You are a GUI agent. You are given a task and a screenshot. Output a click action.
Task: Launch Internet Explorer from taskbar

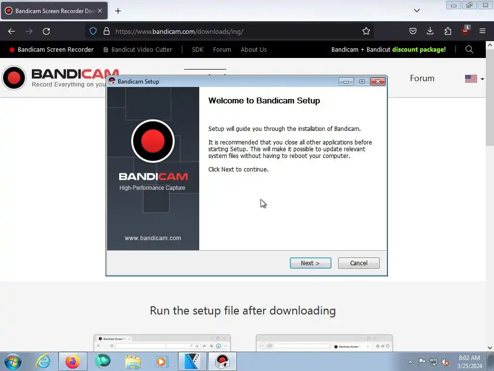43,361
